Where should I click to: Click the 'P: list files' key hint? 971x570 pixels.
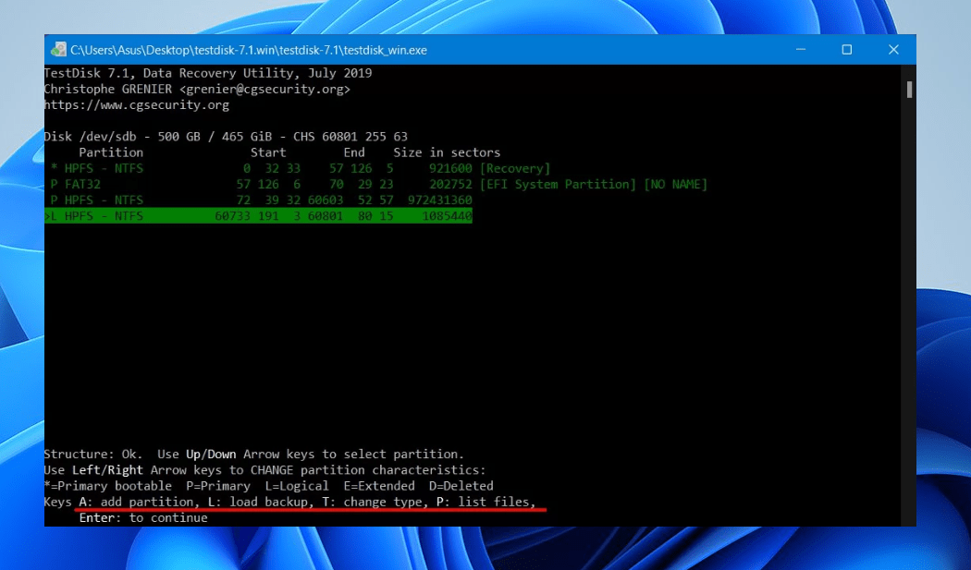point(485,502)
